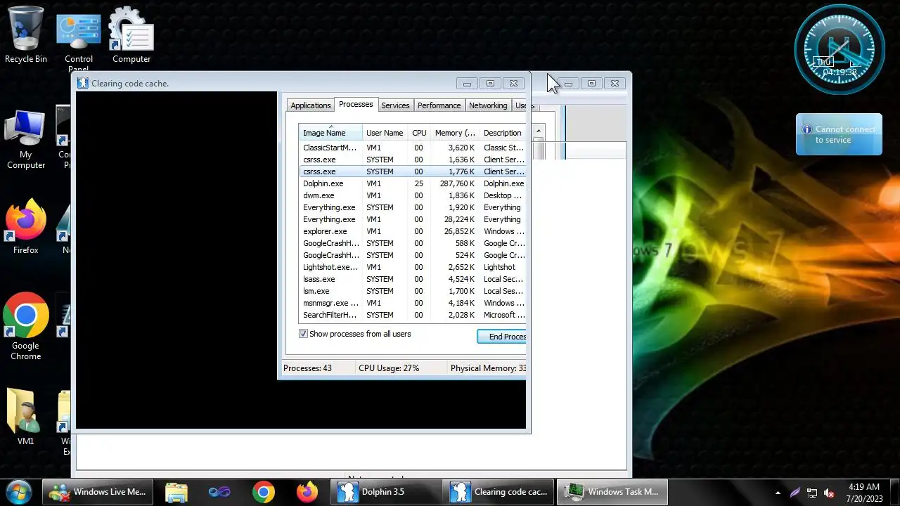Open the network tray icon

(812, 493)
